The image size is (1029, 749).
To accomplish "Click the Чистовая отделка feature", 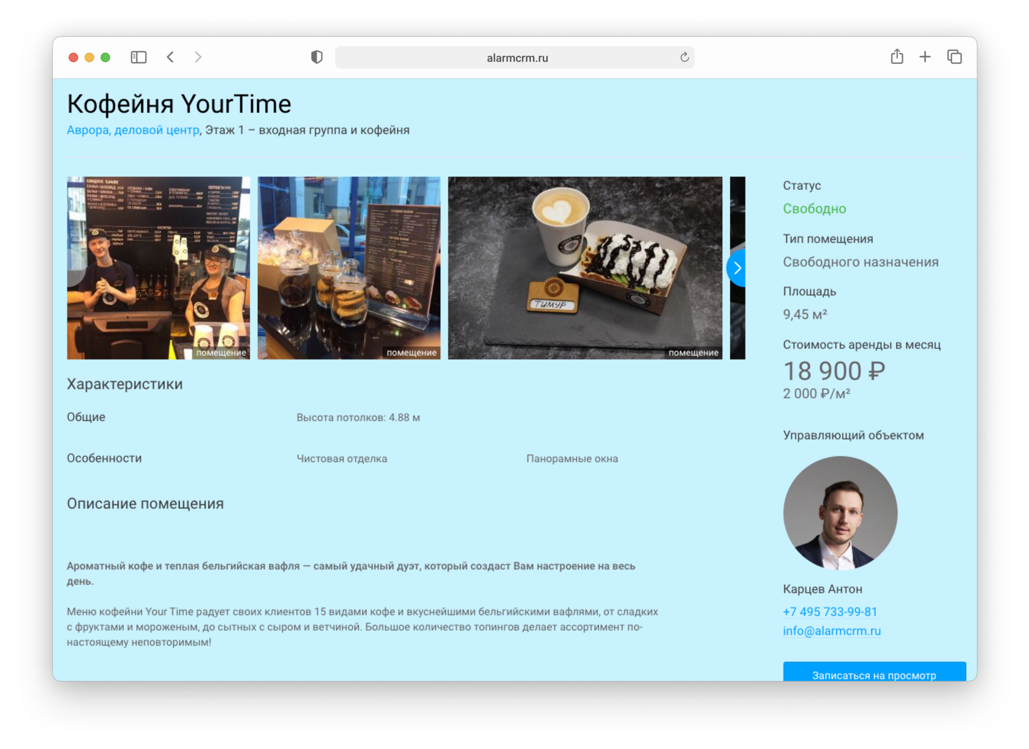I will (342, 459).
